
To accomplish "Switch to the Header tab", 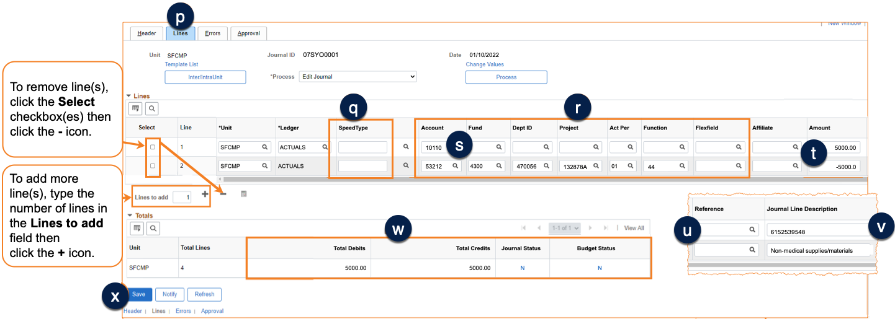I will point(146,33).
